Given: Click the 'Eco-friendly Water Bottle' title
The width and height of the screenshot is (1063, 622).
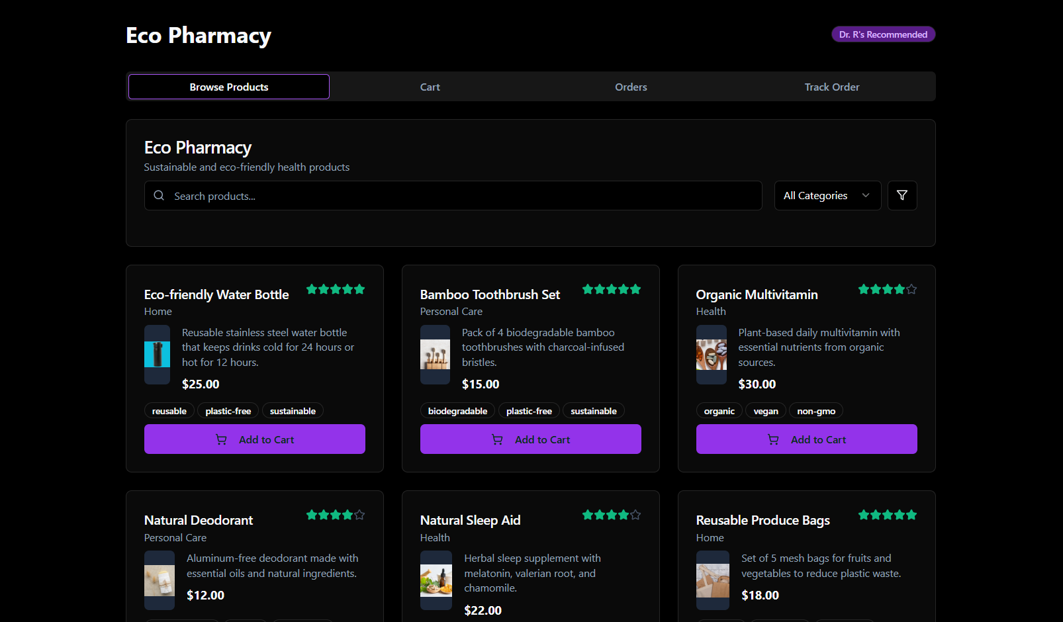Looking at the screenshot, I should pyautogui.click(x=216, y=294).
